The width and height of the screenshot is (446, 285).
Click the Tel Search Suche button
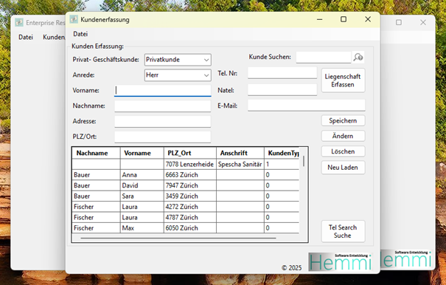(x=343, y=231)
